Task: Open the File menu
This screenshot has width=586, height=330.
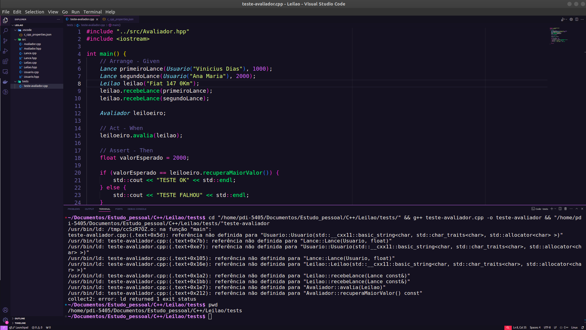Action: pyautogui.click(x=6, y=12)
